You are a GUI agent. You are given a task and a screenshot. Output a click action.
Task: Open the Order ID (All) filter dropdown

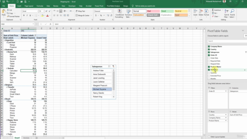click(35, 31)
